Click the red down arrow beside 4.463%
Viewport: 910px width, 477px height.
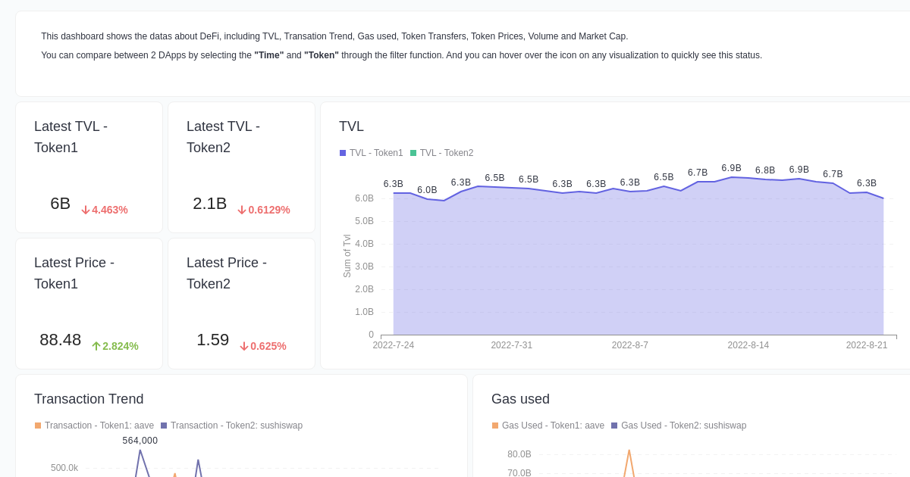coord(86,210)
